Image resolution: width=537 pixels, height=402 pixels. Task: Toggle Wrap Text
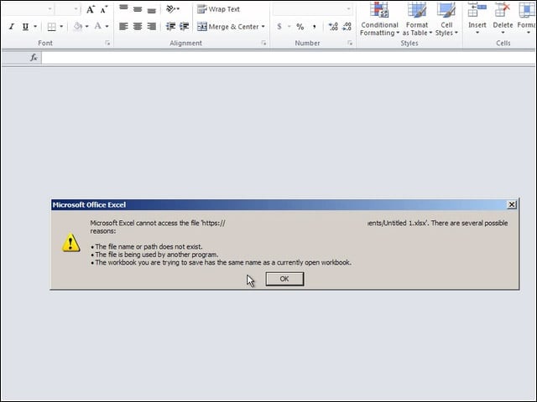click(x=218, y=9)
